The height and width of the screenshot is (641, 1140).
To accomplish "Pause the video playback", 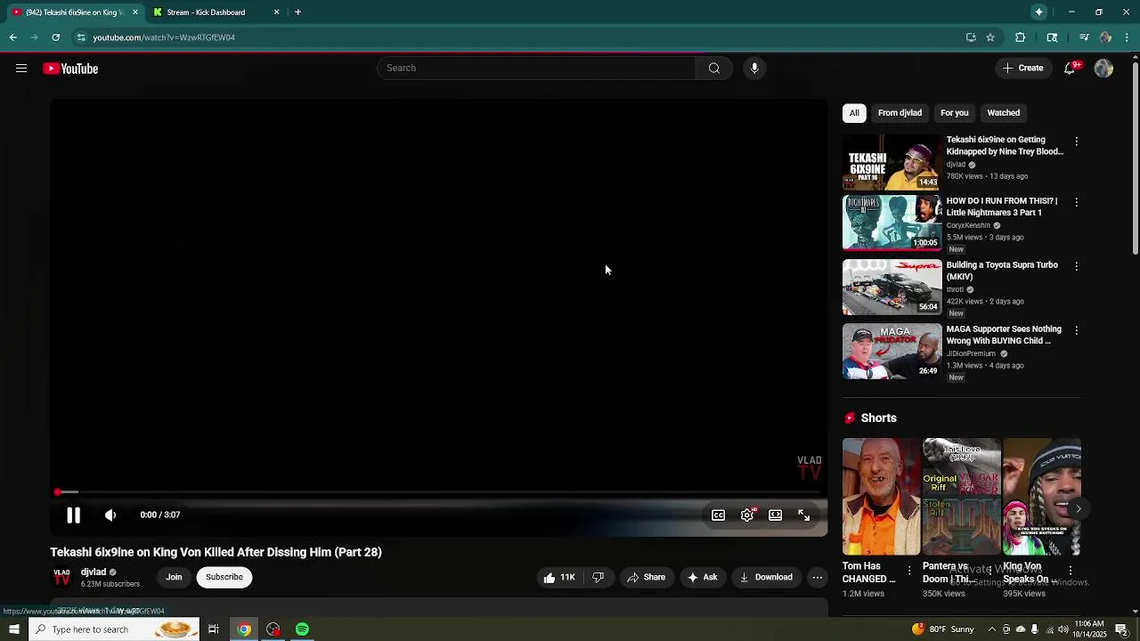I will click(73, 515).
